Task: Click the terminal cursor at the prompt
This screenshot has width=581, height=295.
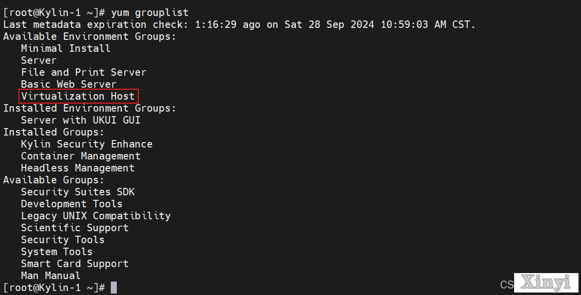Action: coord(114,288)
